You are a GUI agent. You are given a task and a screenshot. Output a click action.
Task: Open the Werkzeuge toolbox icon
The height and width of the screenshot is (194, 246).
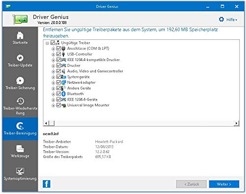[20, 149]
